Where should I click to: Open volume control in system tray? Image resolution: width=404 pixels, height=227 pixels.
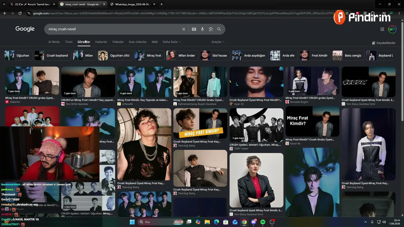point(384,222)
